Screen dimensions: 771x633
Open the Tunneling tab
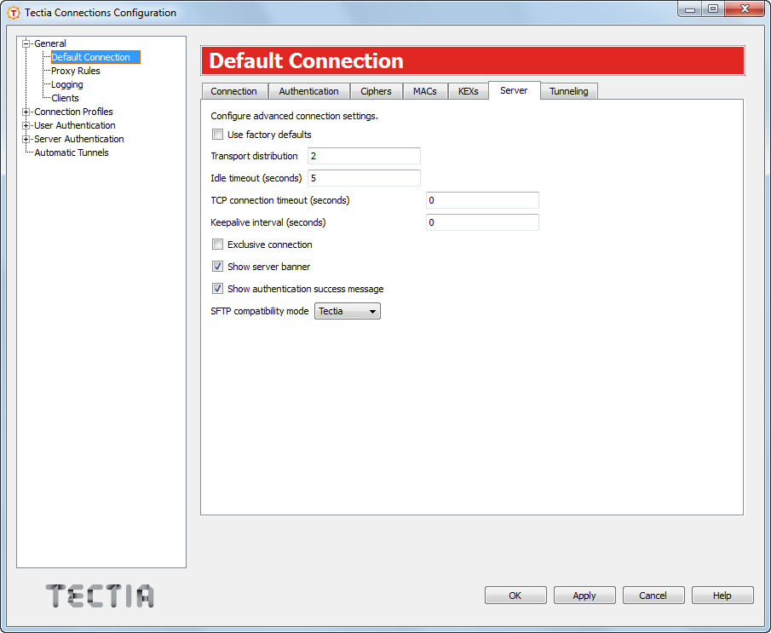click(568, 90)
